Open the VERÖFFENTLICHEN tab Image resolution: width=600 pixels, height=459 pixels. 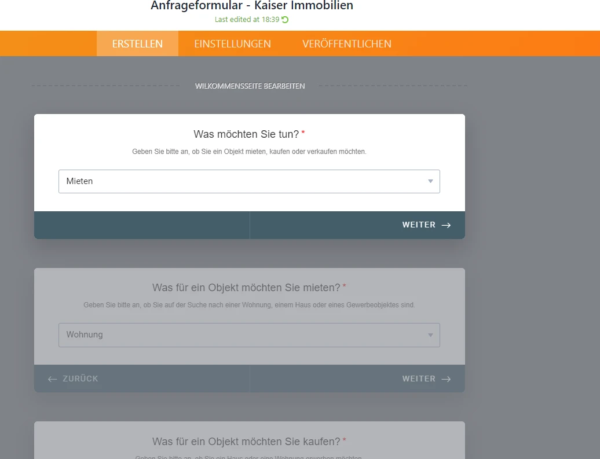[346, 43]
